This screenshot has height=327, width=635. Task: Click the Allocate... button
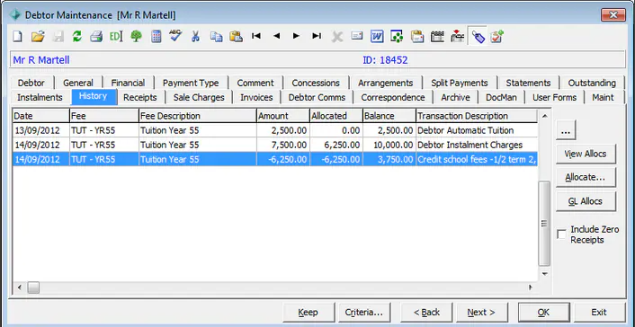point(586,178)
